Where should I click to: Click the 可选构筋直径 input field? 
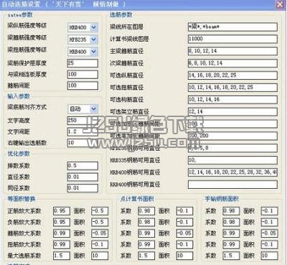pos(232,100)
